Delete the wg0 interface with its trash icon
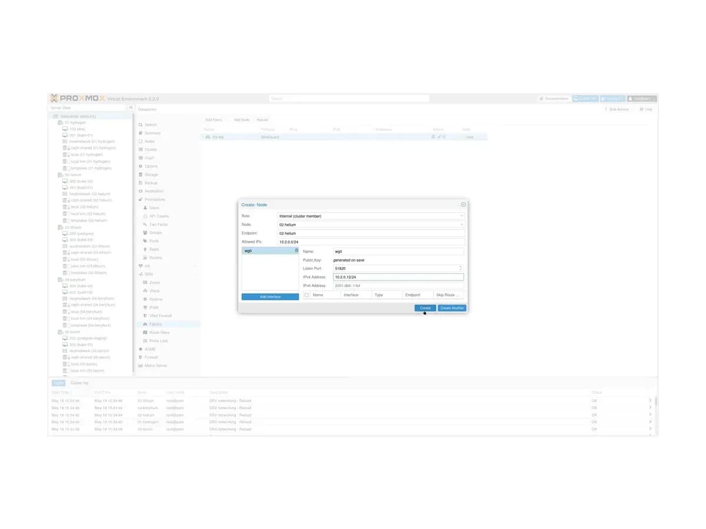The height and width of the screenshot is (529, 706). pyautogui.click(x=297, y=250)
